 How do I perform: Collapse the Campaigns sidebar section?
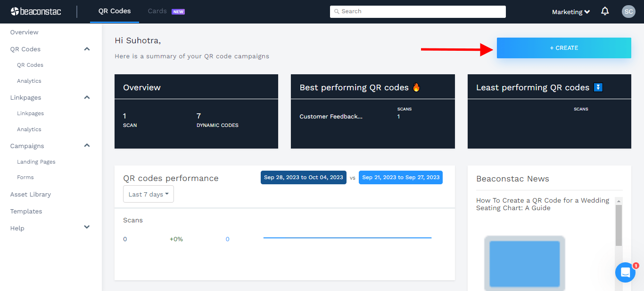click(87, 146)
